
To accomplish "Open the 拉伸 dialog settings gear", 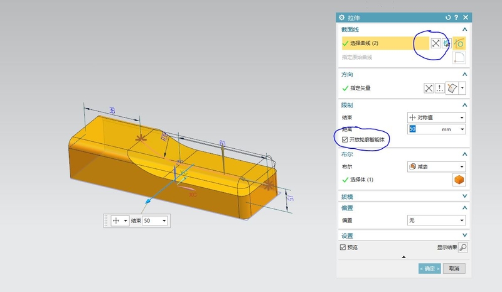I will [x=342, y=18].
